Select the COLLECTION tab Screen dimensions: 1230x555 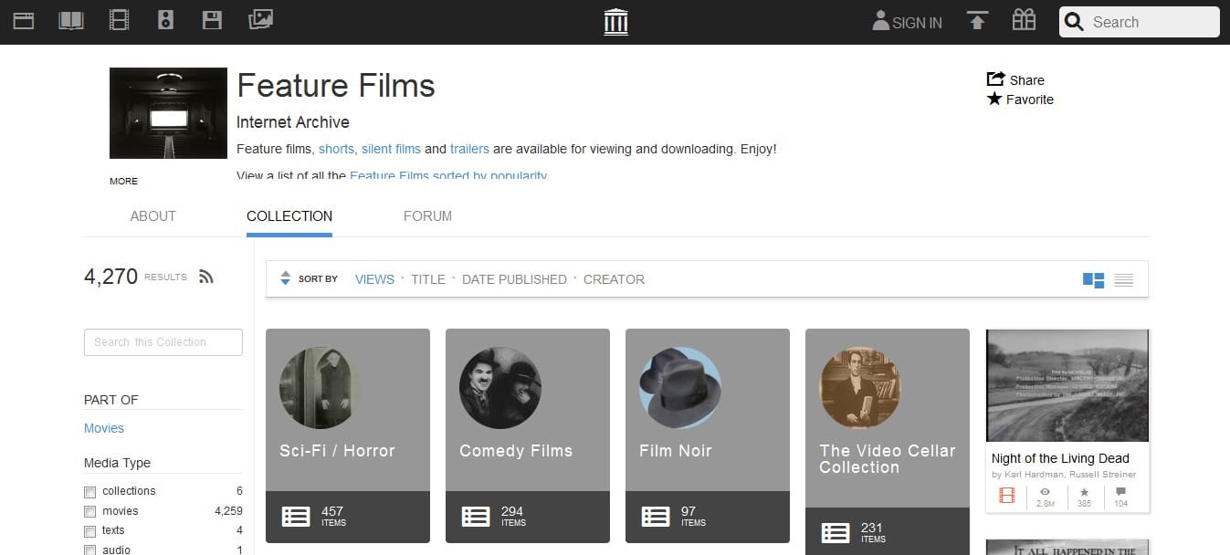pos(289,216)
